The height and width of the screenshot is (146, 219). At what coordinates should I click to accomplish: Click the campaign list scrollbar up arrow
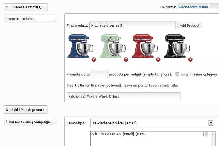tap(213, 134)
